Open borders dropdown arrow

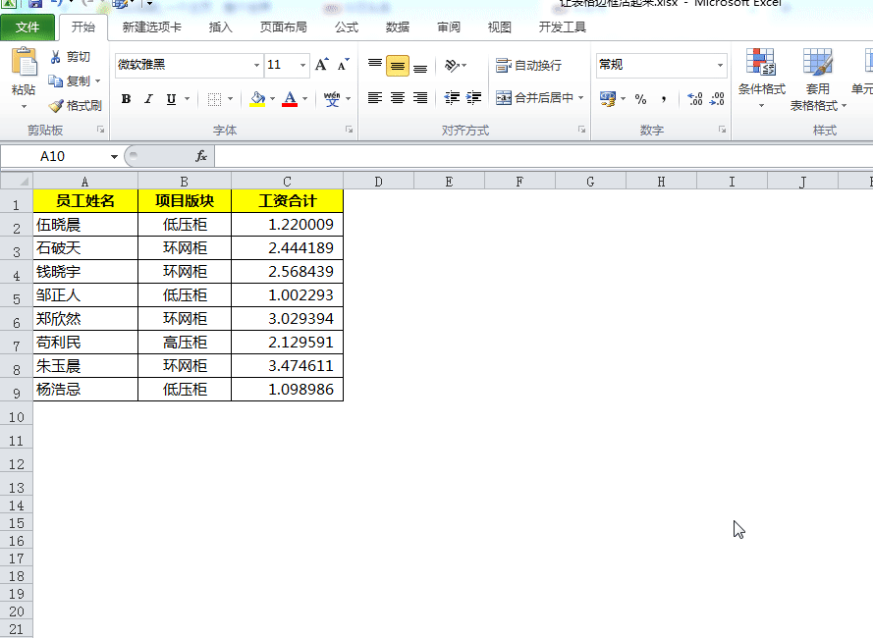[230, 99]
